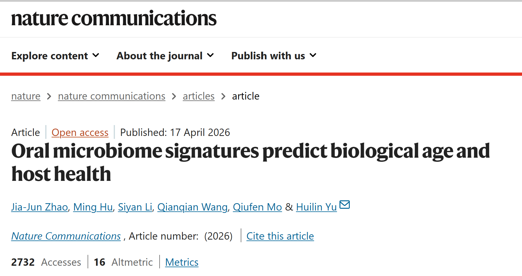Open the nature communications breadcrumb link
Screen dimensions: 522x276
(x=112, y=96)
